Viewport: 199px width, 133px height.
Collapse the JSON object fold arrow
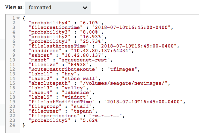click(x=18, y=18)
